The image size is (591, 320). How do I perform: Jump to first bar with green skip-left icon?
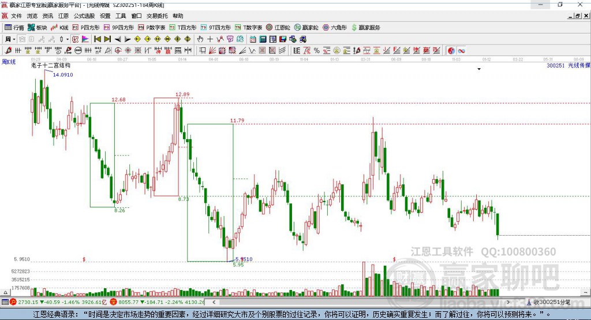[x=97, y=39]
